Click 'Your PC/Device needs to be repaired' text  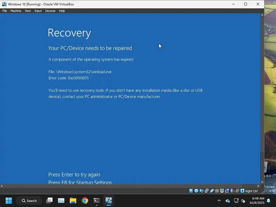pyautogui.click(x=90, y=48)
